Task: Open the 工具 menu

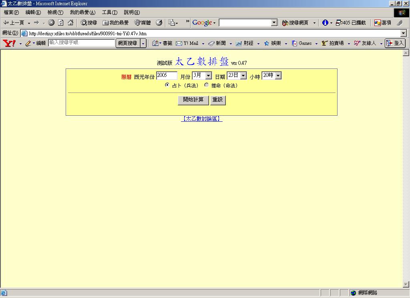Action: coord(109,12)
